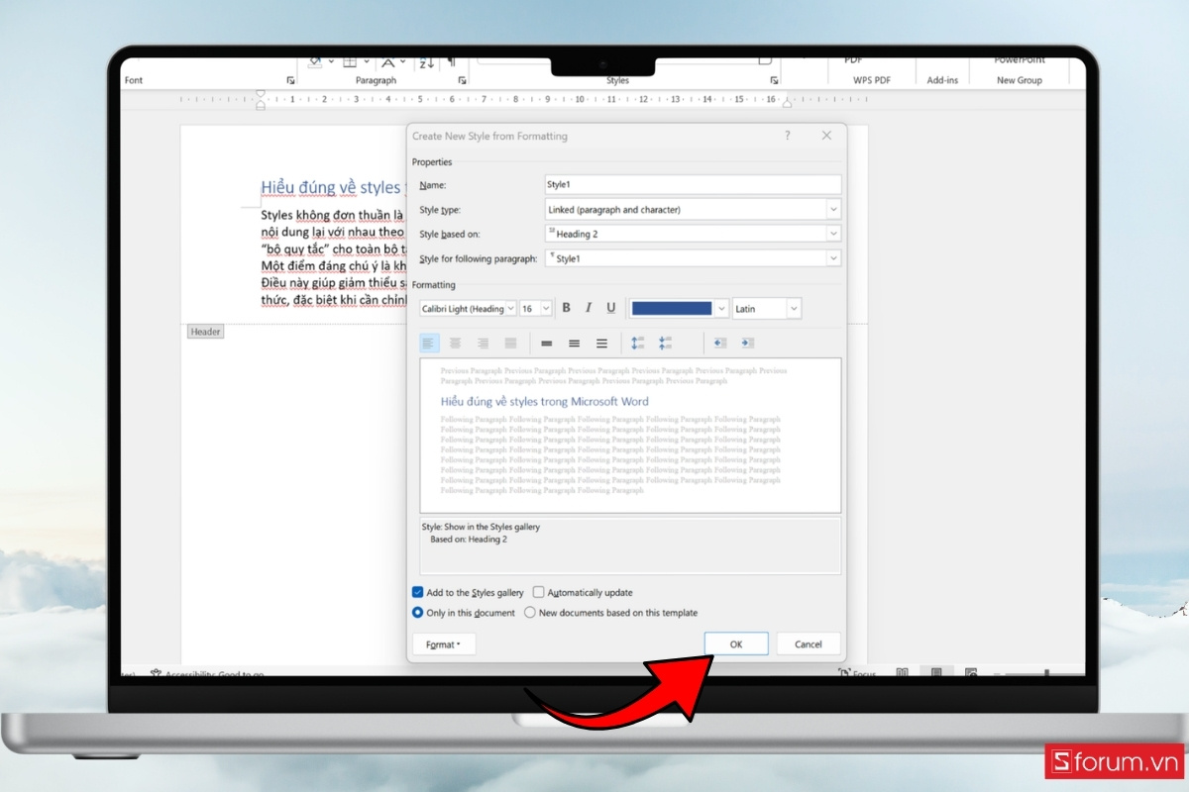Click the Header label in document

[206, 332]
